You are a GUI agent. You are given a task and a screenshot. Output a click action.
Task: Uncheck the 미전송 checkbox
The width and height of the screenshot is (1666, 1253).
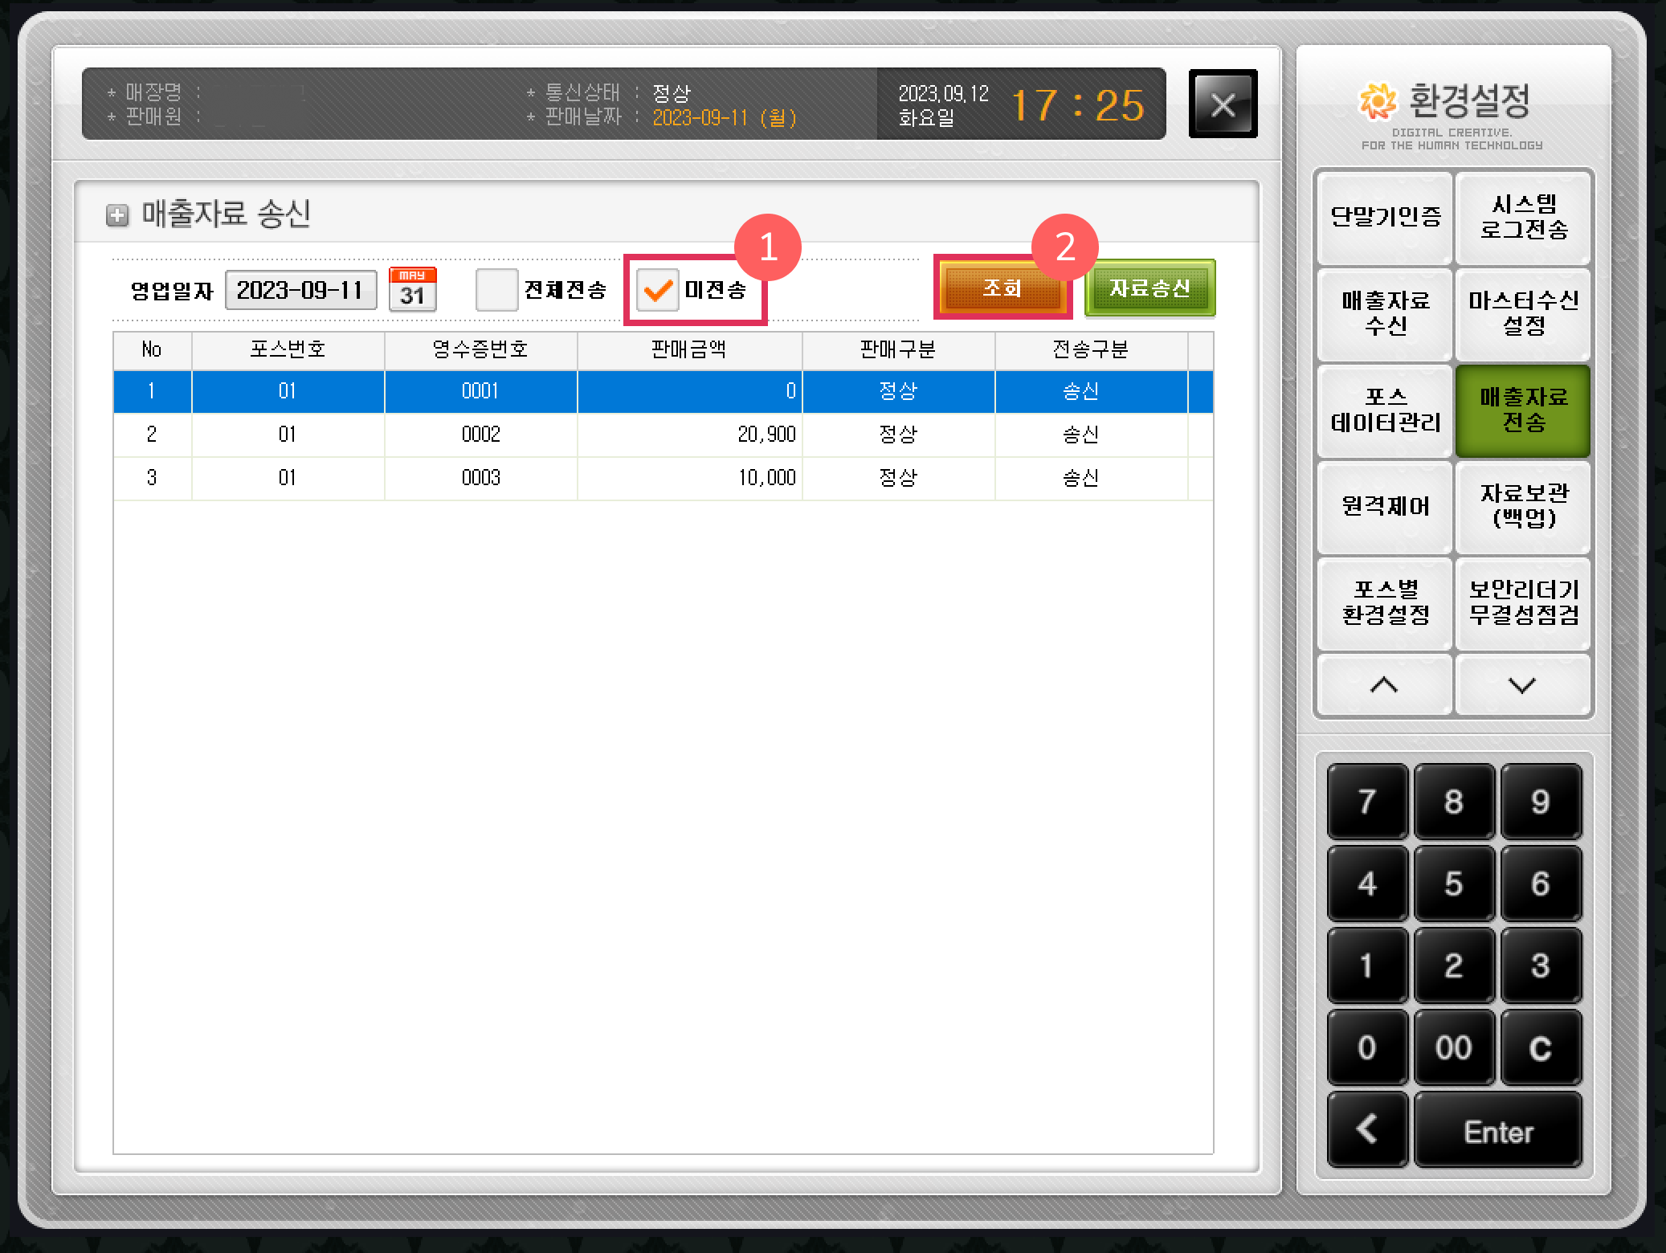coord(657,290)
